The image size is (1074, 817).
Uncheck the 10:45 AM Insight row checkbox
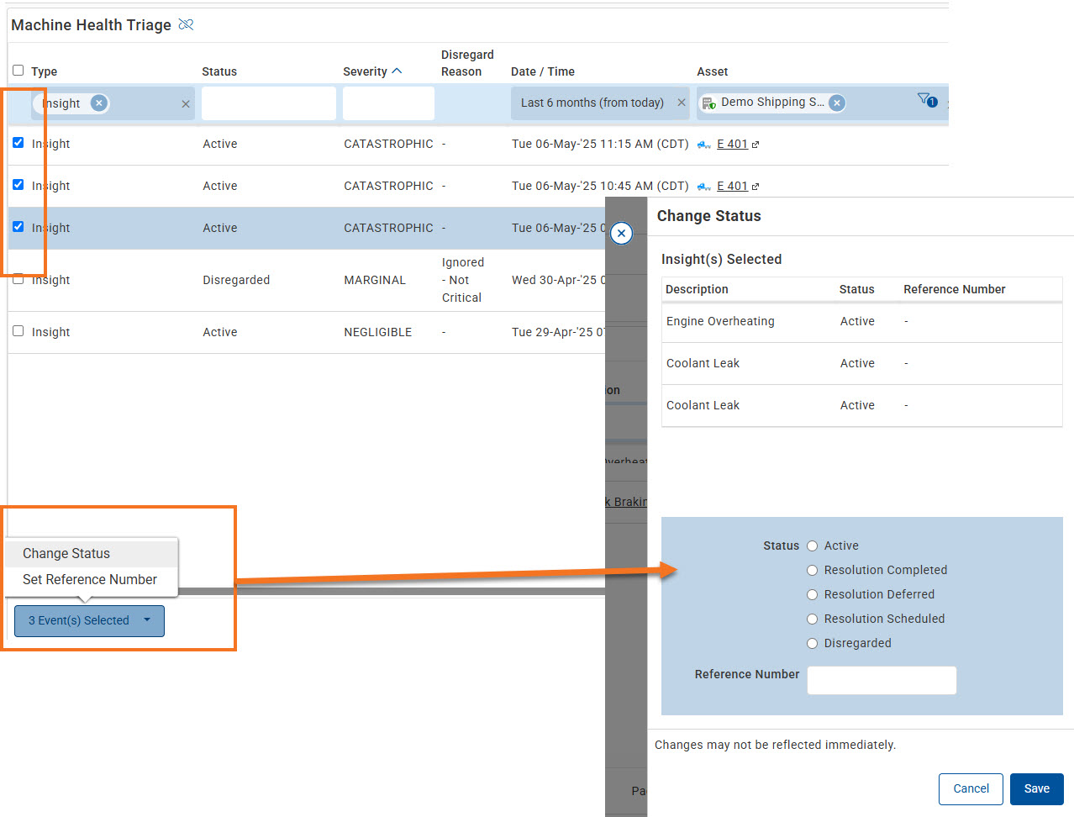click(18, 185)
